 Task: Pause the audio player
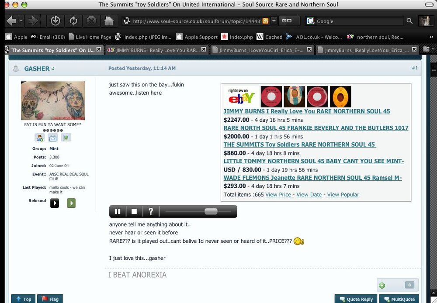(118, 211)
